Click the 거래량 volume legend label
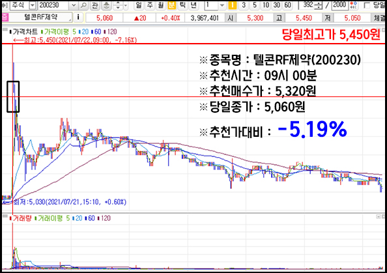387x273 pixels. [x=20, y=218]
